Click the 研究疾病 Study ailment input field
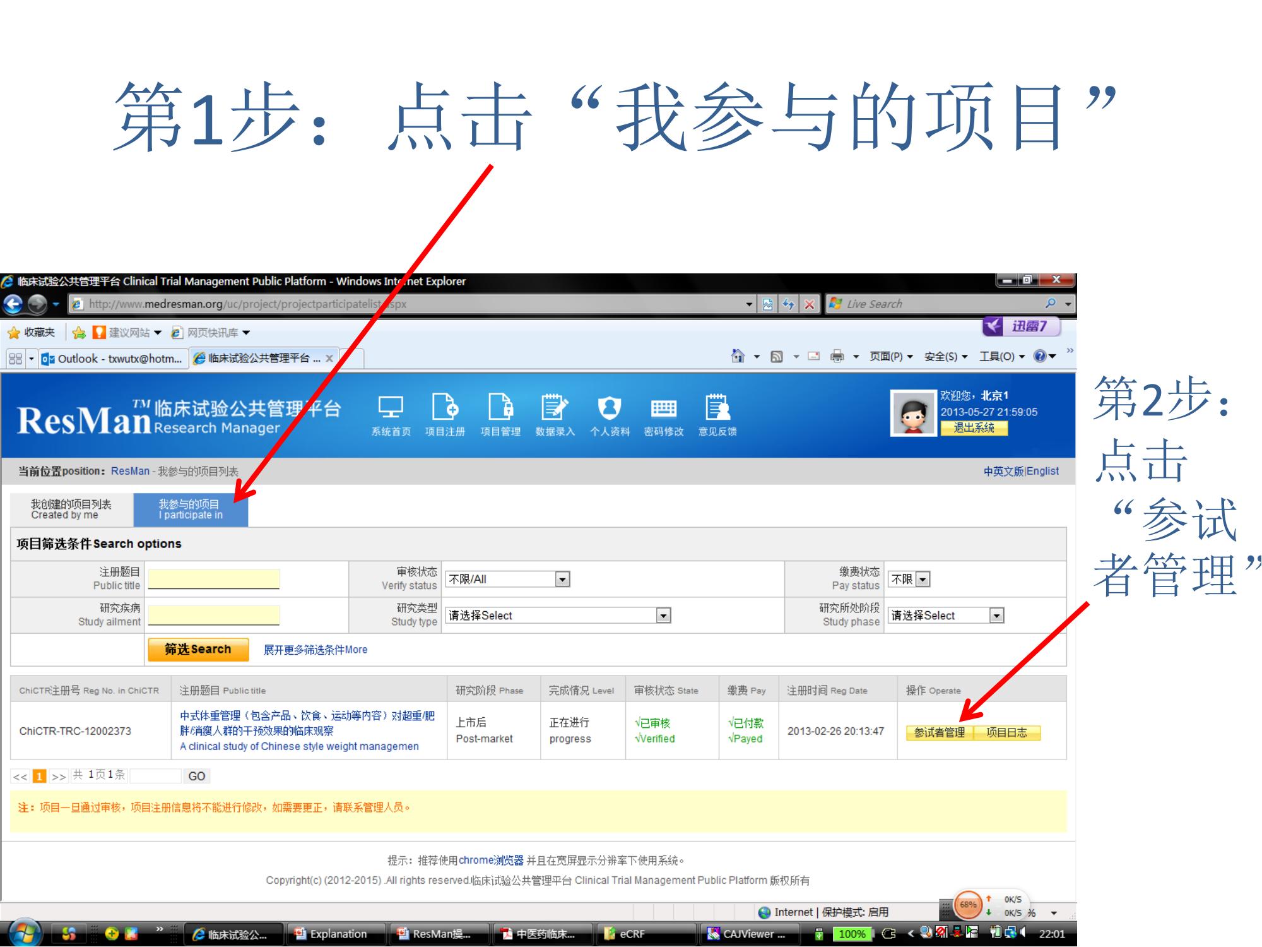1262x947 pixels. (x=214, y=616)
